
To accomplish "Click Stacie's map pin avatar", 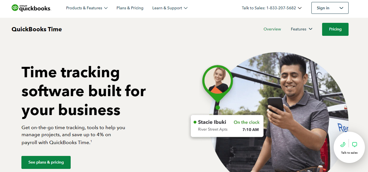I will pos(218,81).
